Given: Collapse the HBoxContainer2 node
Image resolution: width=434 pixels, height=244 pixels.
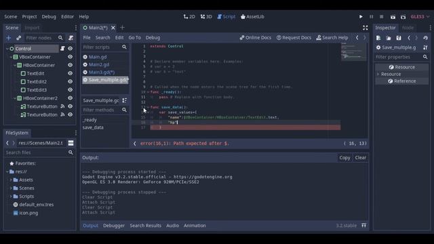Looking at the screenshot, I should [x=15, y=98].
